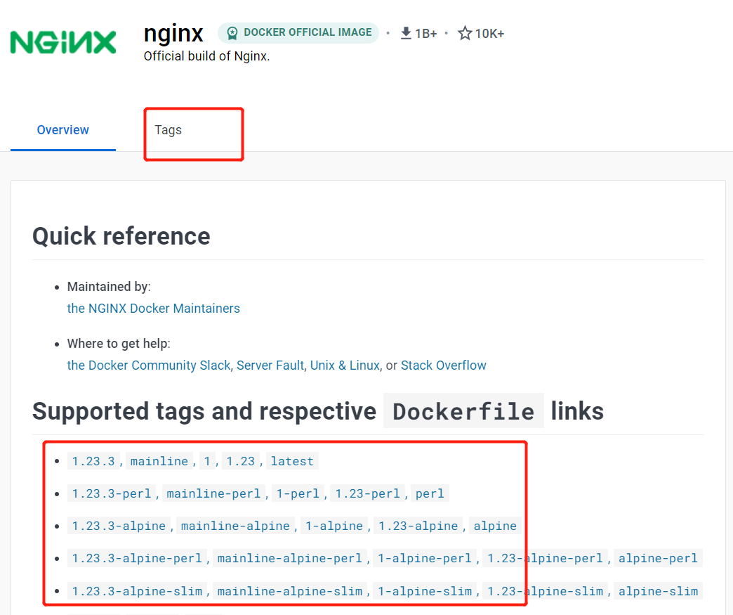This screenshot has height=615, width=733.
Task: Follow the Server Fault link
Action: 270,365
